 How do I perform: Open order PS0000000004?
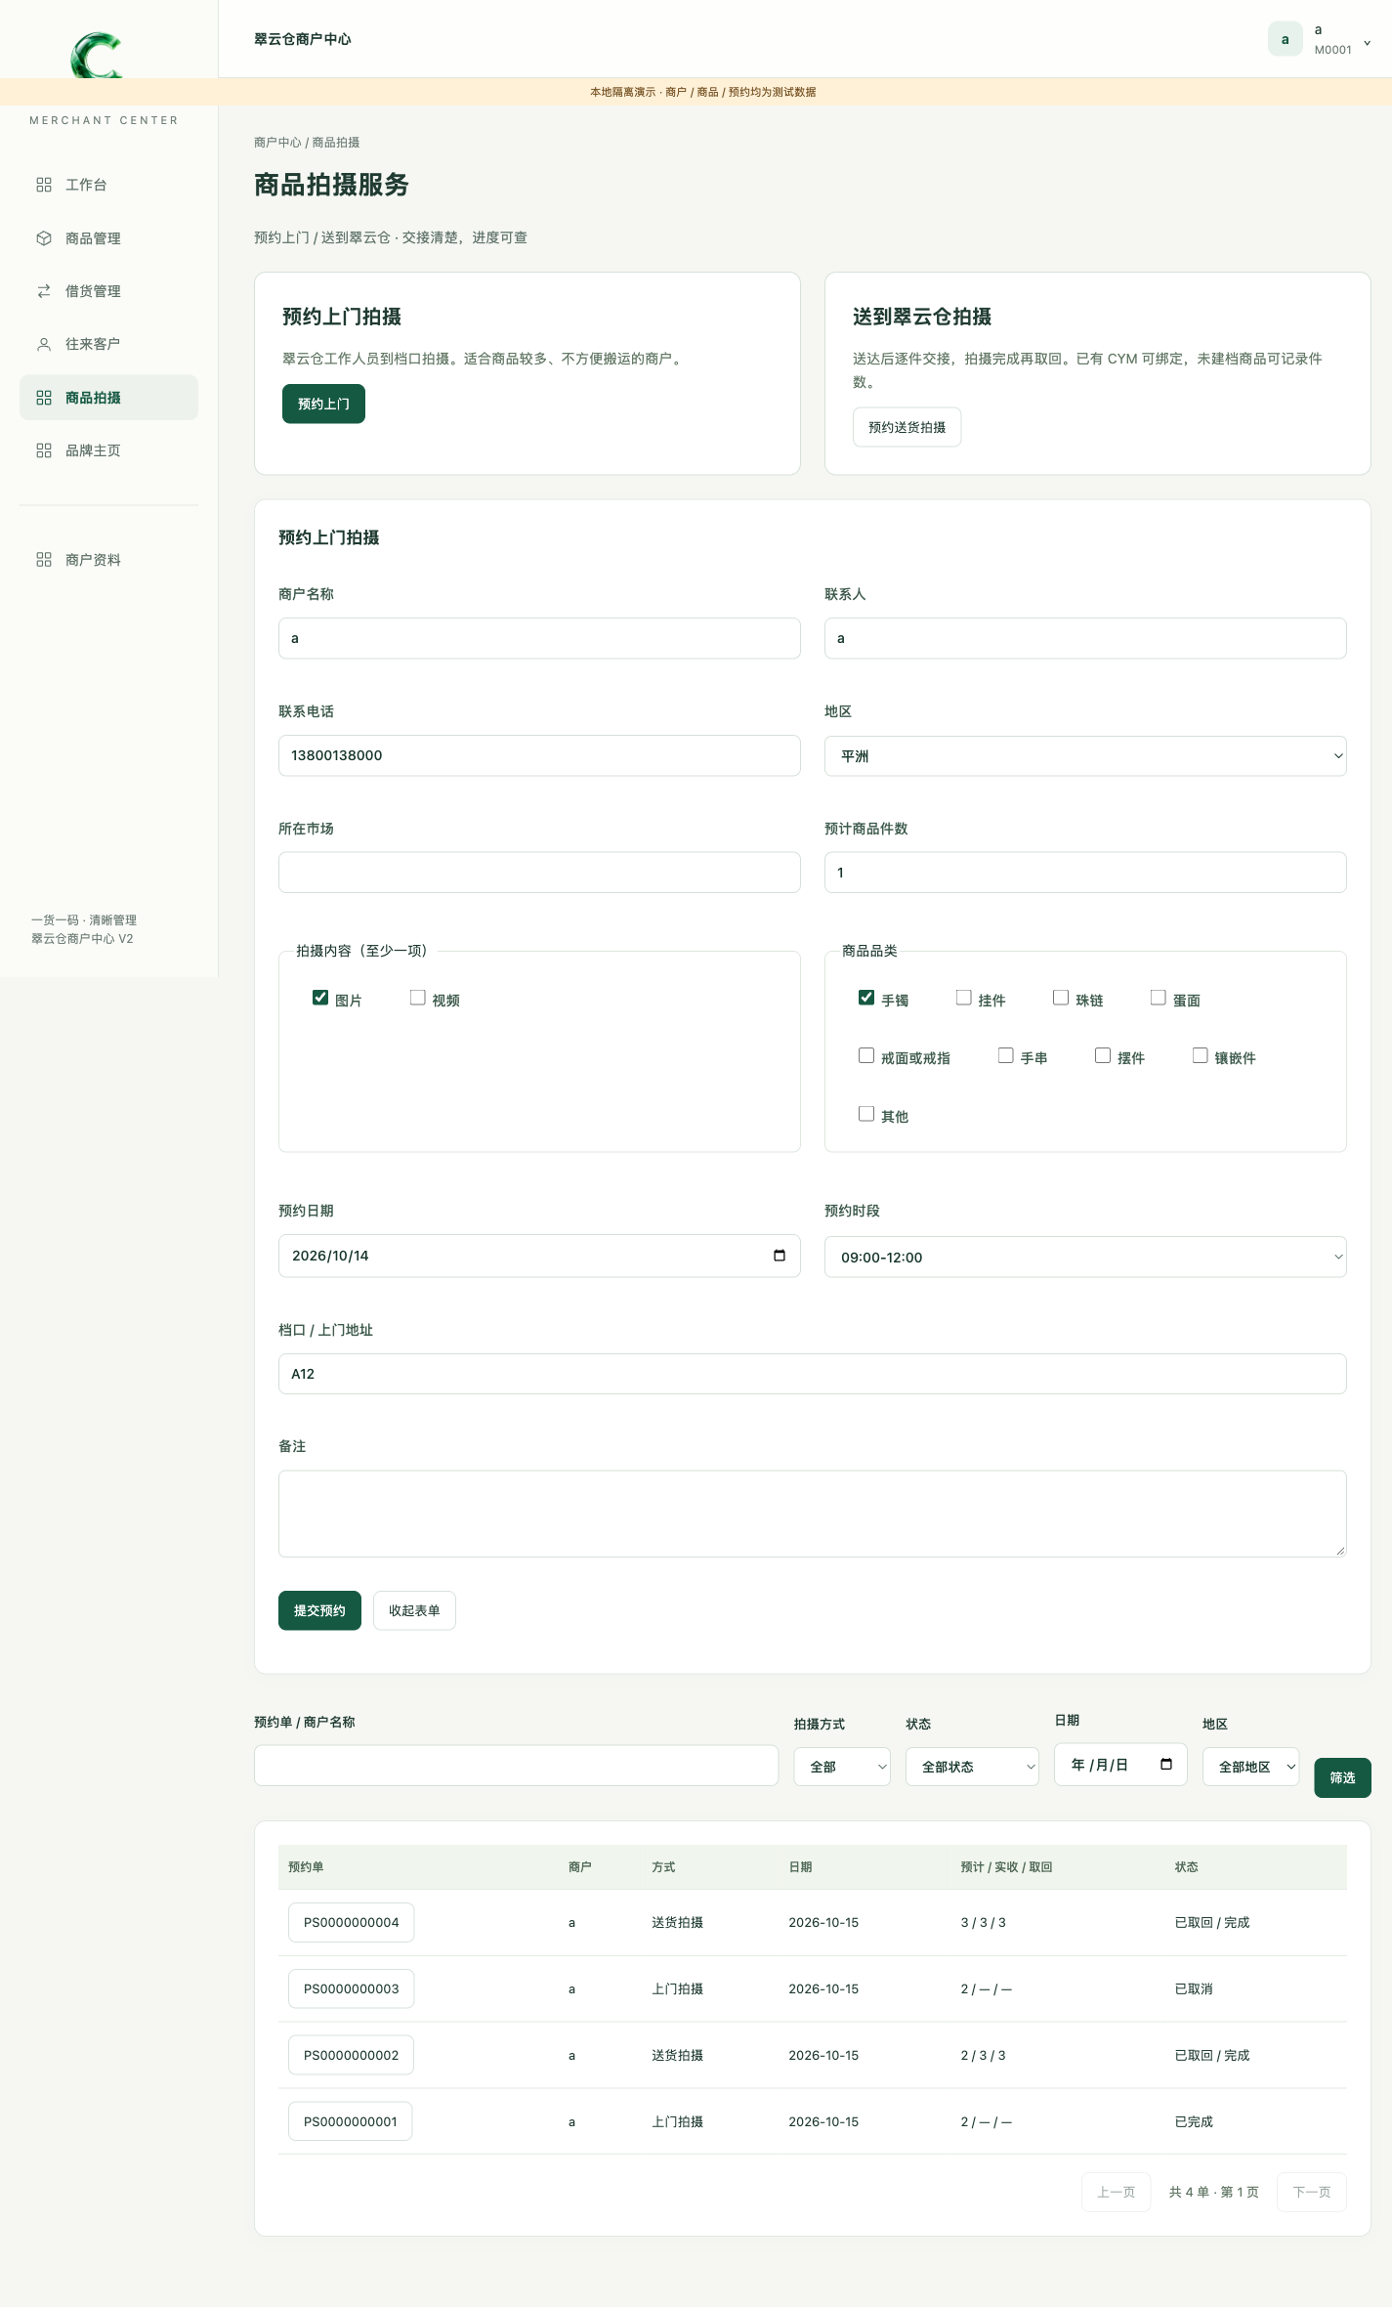coord(351,1922)
